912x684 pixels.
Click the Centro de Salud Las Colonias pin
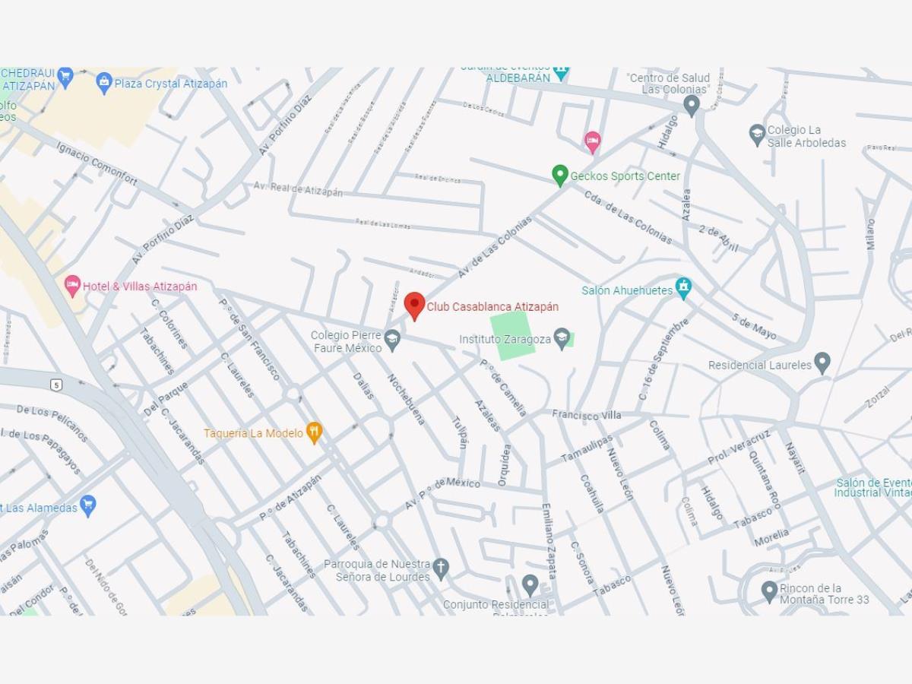(x=692, y=105)
